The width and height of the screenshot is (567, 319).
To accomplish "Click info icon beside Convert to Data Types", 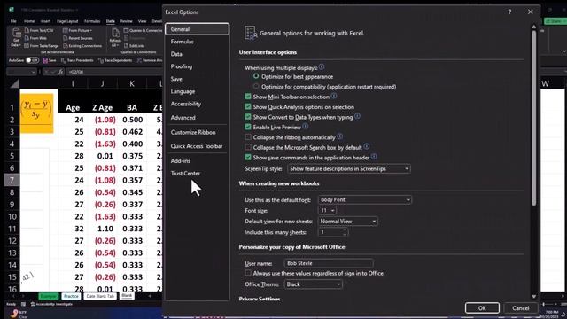I will point(357,116).
